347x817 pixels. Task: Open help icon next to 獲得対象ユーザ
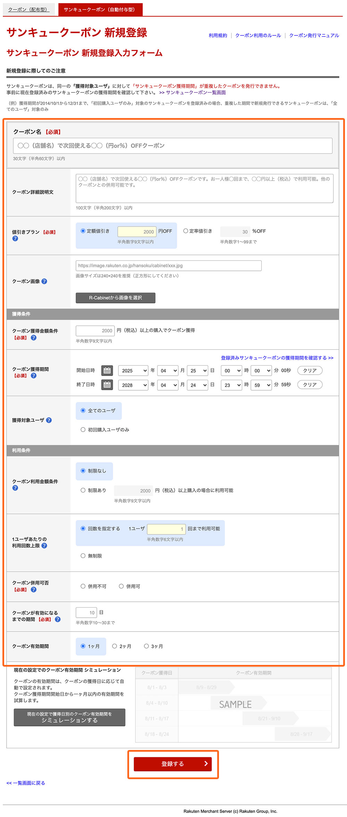[49, 420]
